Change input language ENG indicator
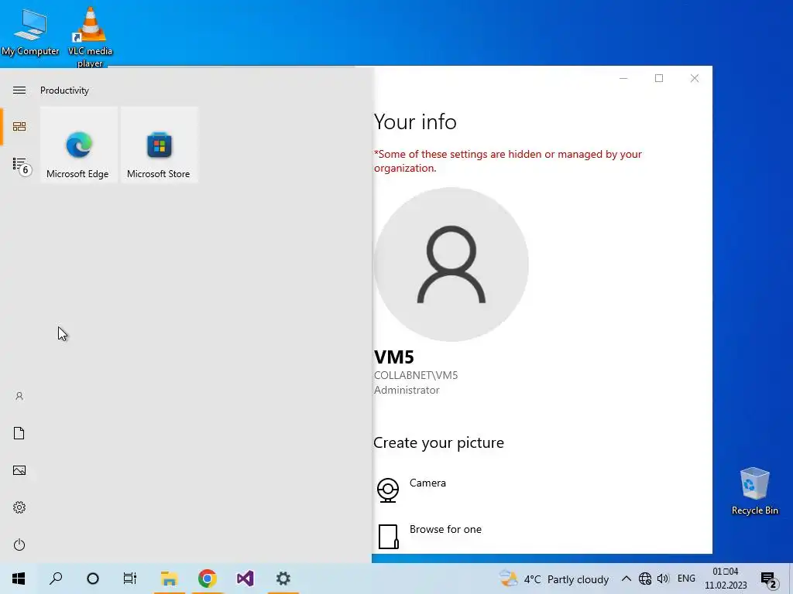Viewport: 793px width, 594px height. pyautogui.click(x=686, y=579)
